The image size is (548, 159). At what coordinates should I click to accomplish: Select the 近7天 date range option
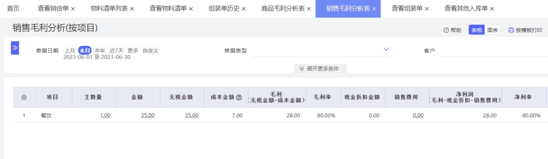coord(116,51)
